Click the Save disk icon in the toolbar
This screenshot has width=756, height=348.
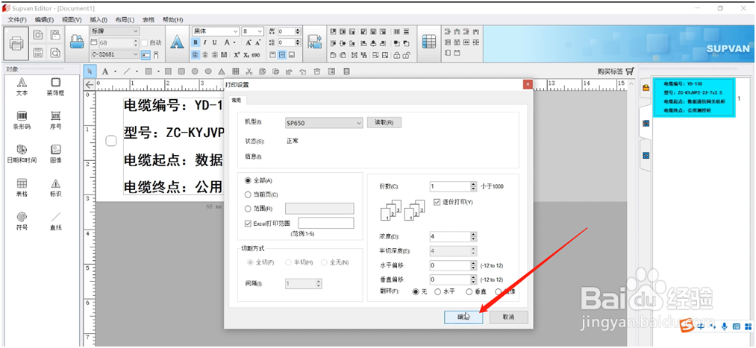(x=38, y=52)
